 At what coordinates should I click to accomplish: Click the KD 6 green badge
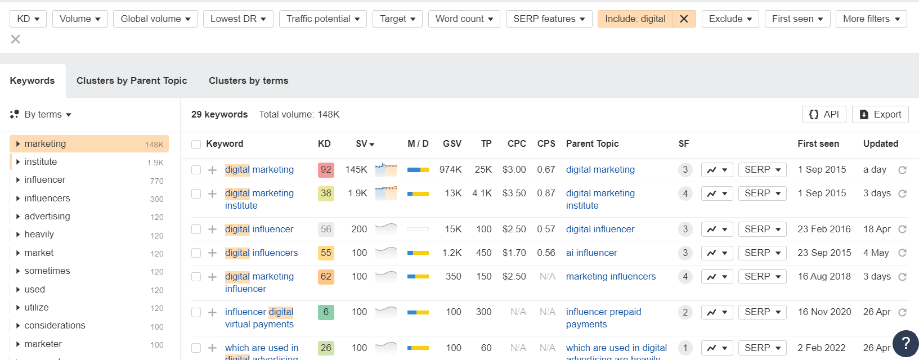(326, 312)
